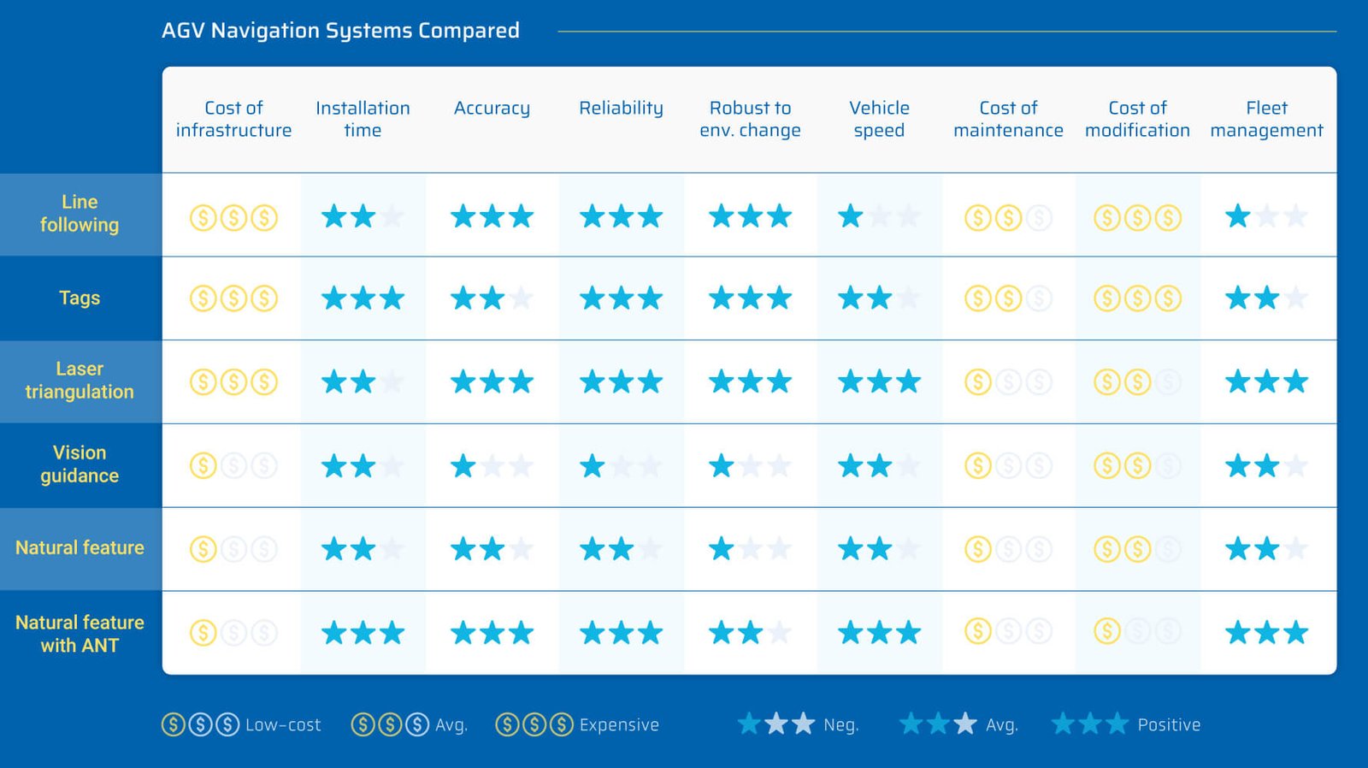Click the "Vision guidance" row label
1368x768 pixels.
(x=80, y=464)
